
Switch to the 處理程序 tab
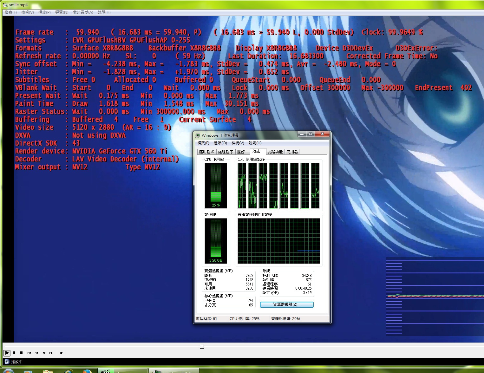tap(226, 152)
